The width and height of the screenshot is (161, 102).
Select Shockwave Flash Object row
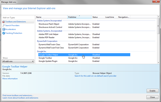pyautogui.click(x=84, y=24)
